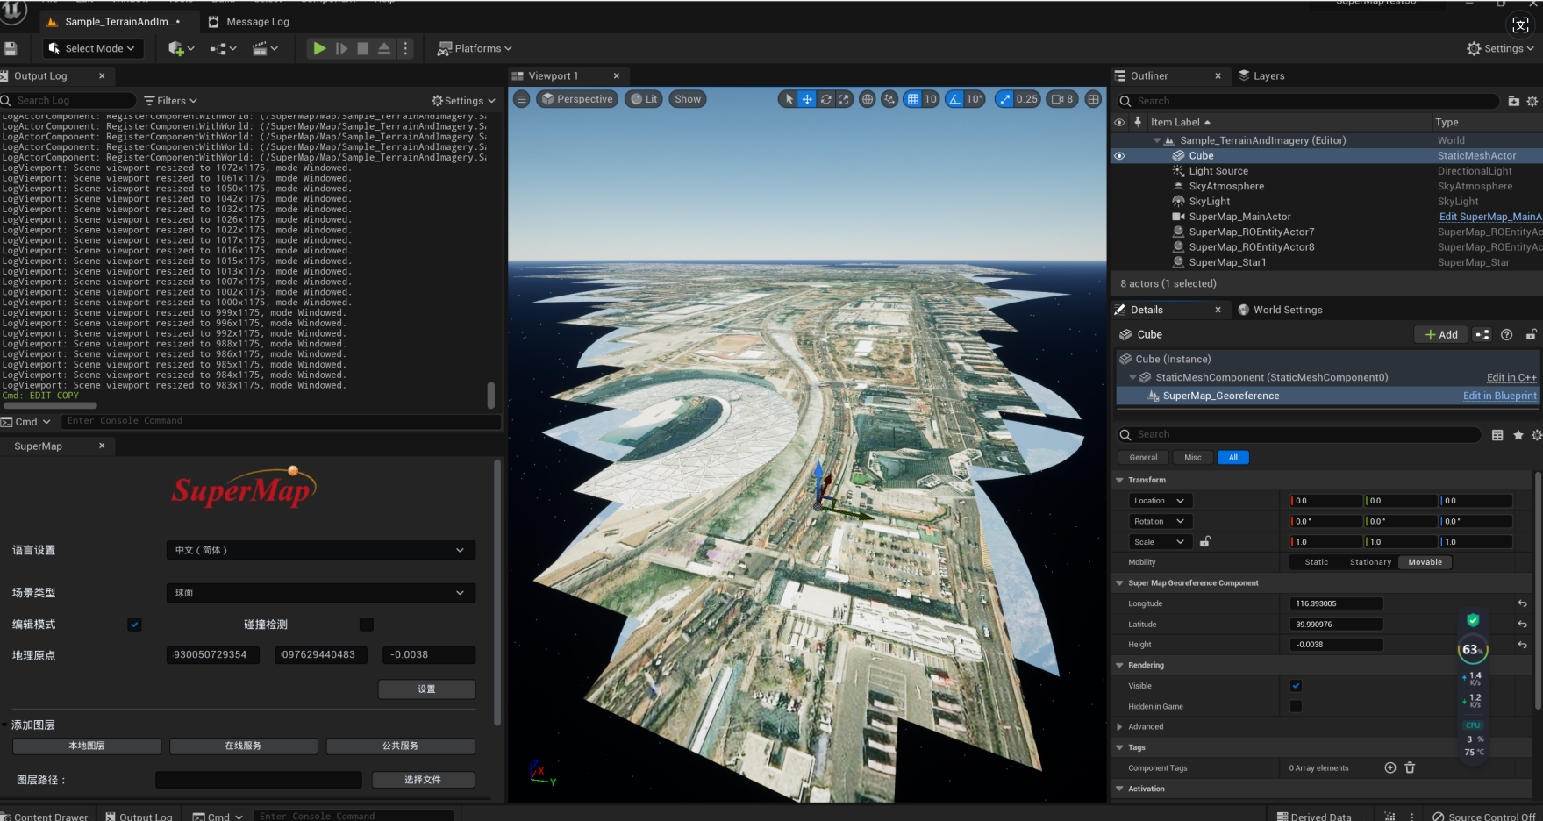Image resolution: width=1543 pixels, height=821 pixels.
Task: Show only favorites with the star icon
Action: coord(1518,435)
